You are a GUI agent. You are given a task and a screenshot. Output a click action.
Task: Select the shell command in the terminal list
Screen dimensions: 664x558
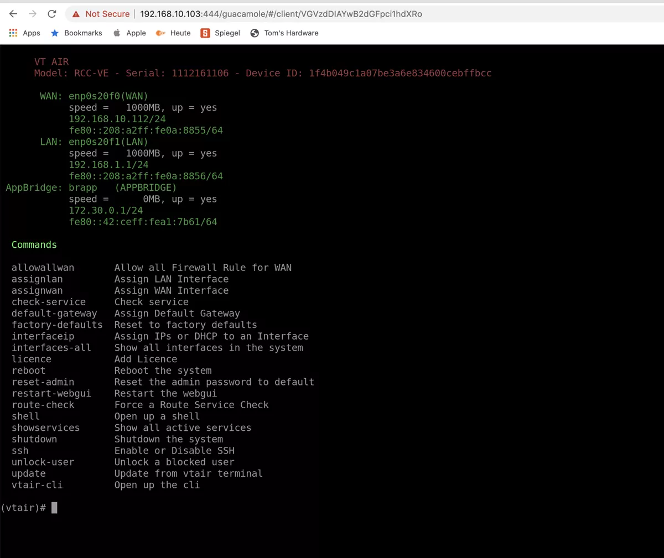[25, 416]
